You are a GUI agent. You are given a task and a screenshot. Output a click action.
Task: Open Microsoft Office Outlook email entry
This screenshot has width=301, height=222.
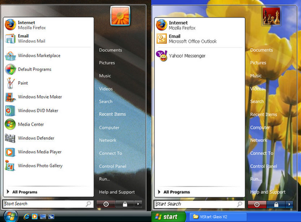pyautogui.click(x=199, y=39)
